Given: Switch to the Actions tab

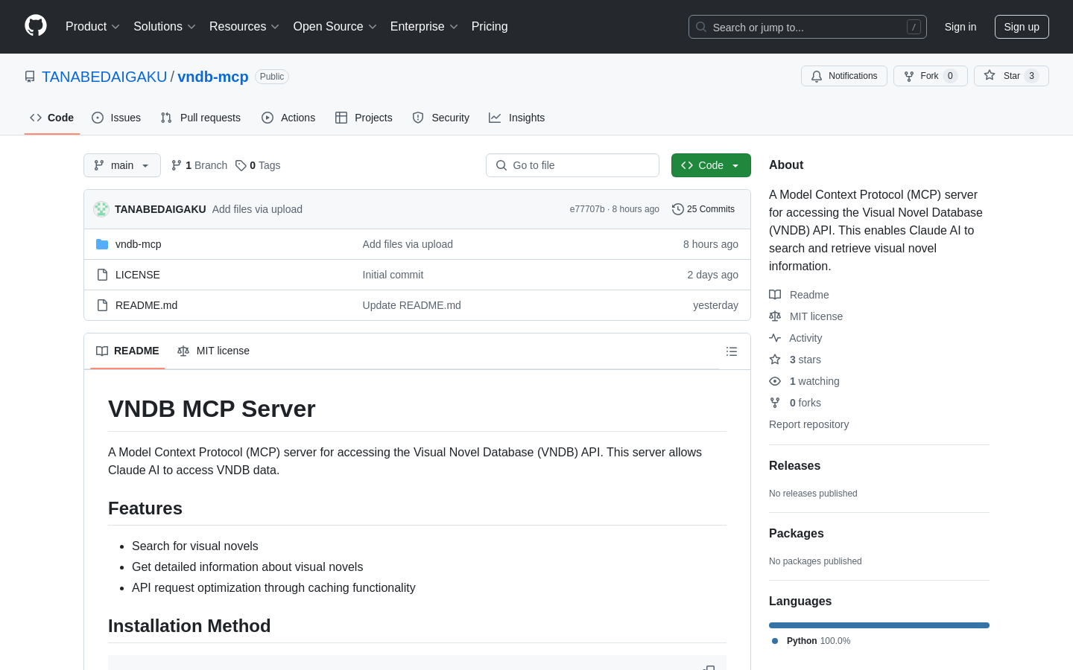Looking at the screenshot, I should point(288,118).
